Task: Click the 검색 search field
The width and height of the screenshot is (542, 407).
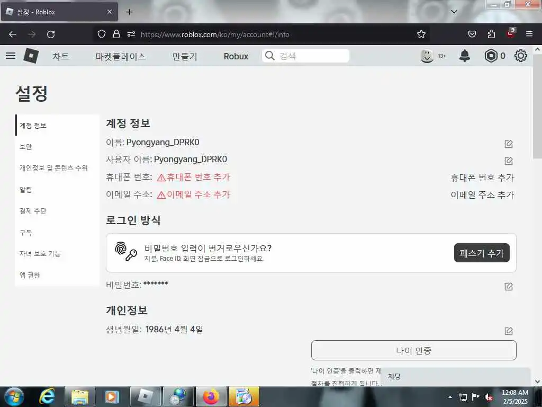Action: pos(305,56)
